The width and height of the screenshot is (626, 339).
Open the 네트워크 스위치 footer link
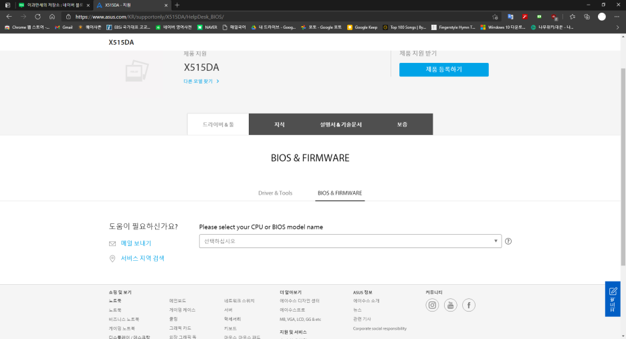click(239, 301)
